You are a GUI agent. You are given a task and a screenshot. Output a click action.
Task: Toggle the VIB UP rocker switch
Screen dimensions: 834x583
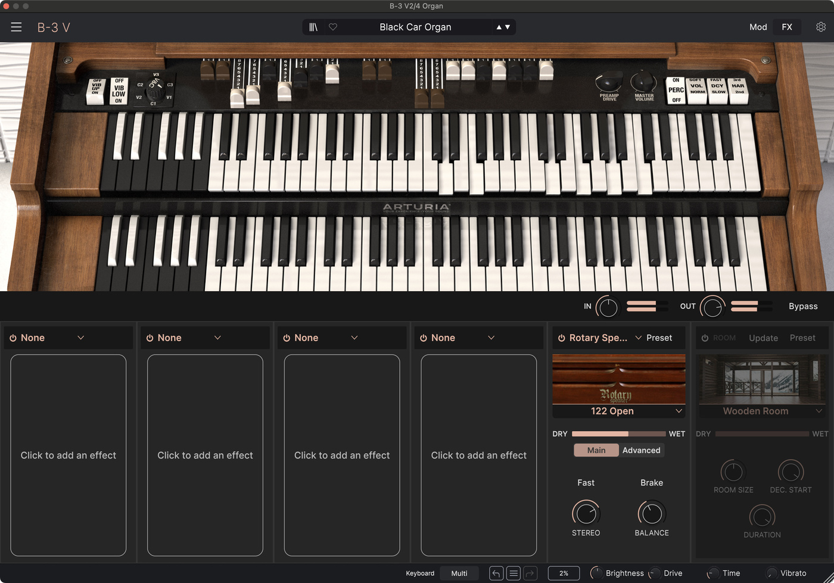pos(96,91)
